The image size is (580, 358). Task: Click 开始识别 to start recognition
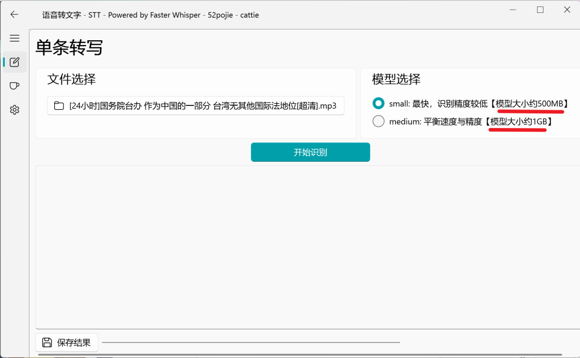pos(310,152)
